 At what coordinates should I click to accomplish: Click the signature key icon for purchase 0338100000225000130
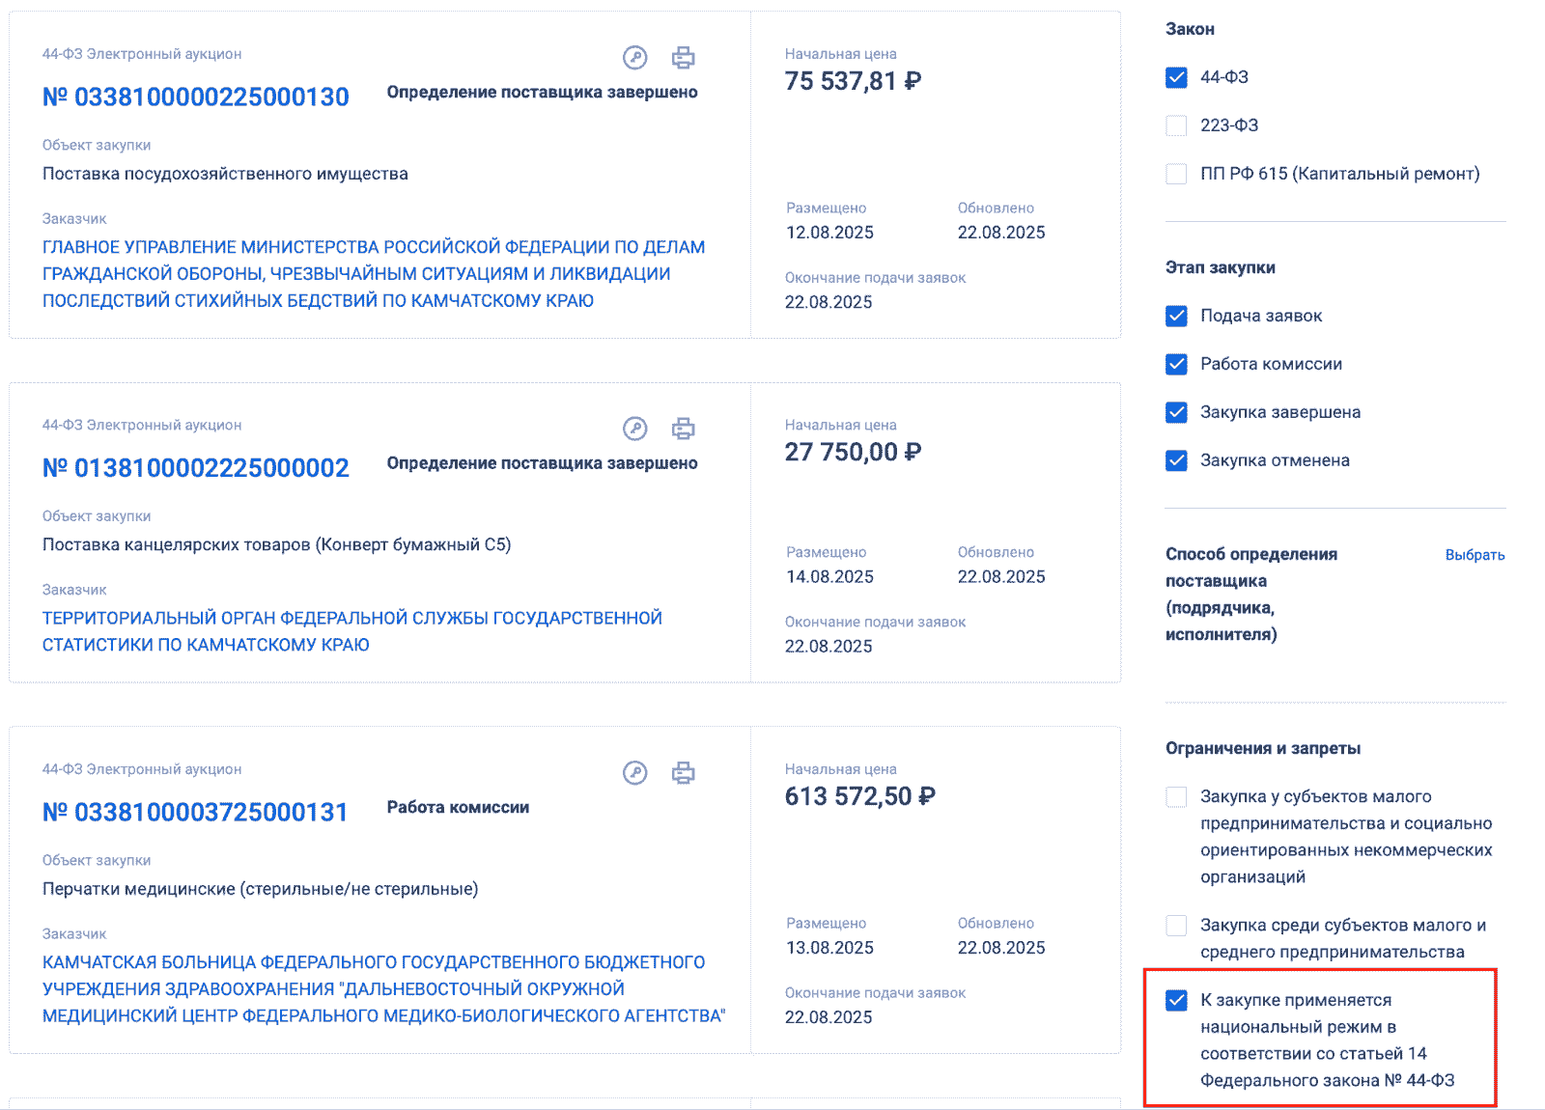click(634, 58)
